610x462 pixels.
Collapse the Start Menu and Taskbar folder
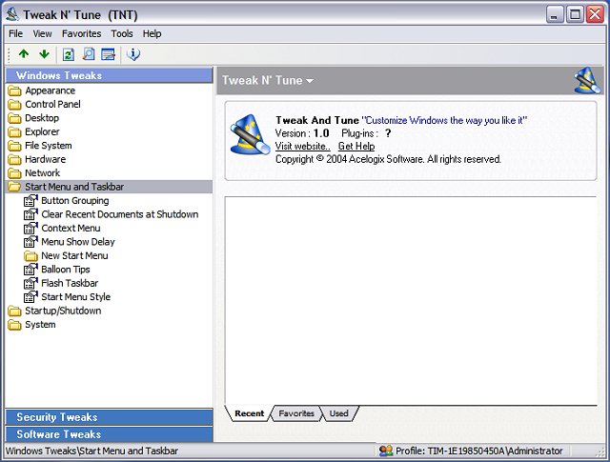pyautogui.click(x=73, y=187)
